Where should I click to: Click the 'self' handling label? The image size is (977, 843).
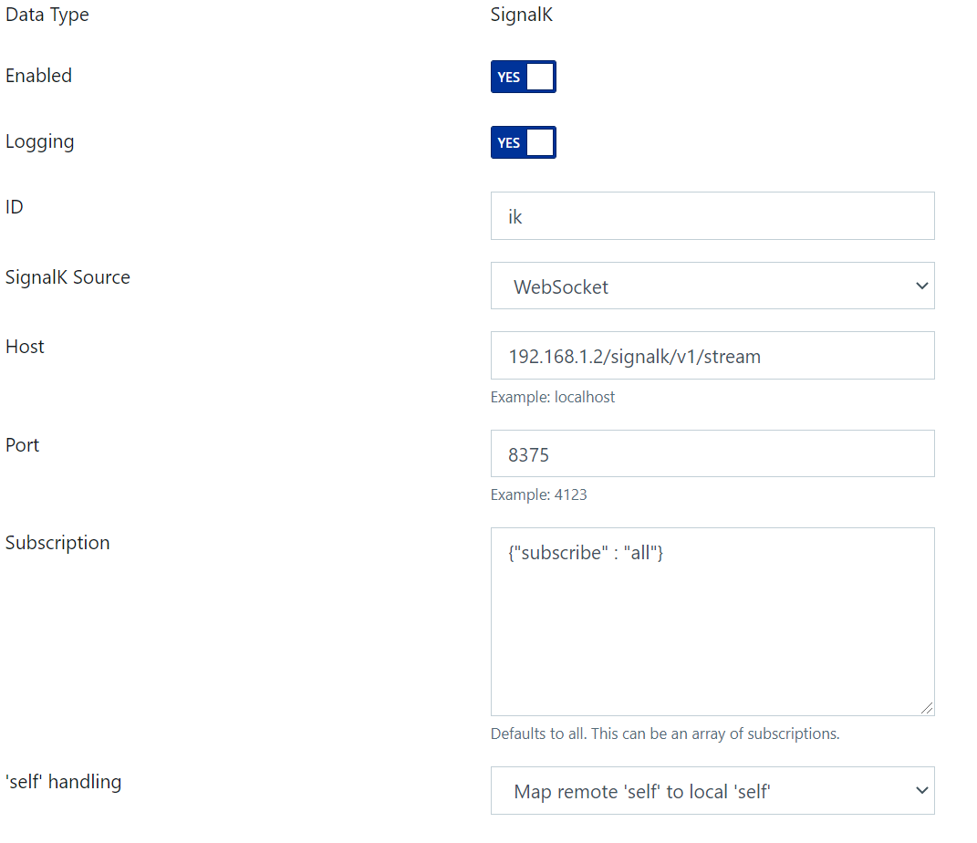64,782
